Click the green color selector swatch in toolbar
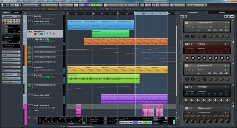The image size is (237, 128). point(141,5)
